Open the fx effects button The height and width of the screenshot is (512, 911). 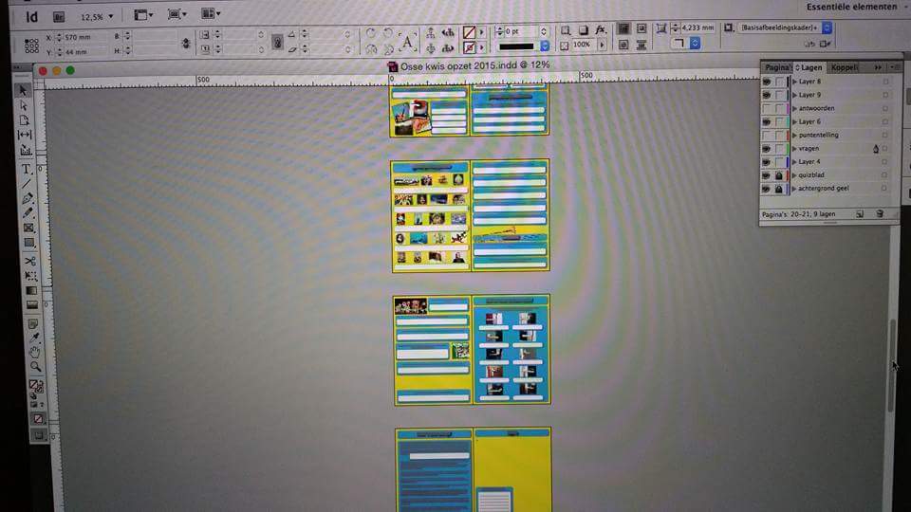tap(600, 29)
